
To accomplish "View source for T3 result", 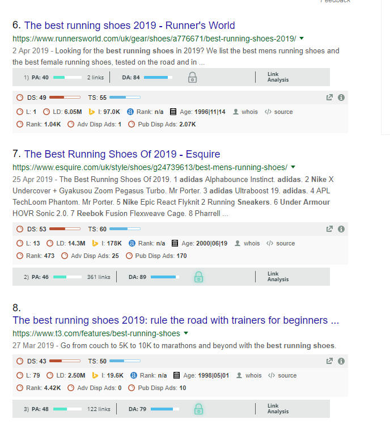I will [283, 375].
